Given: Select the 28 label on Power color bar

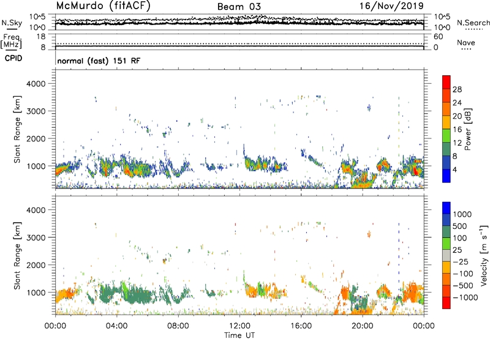Looking at the screenshot, I should point(457,89).
